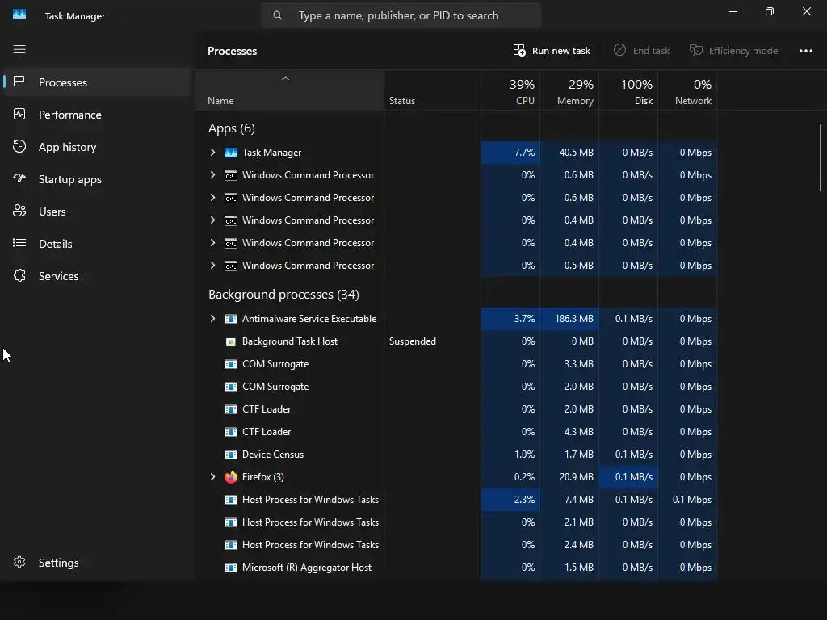Click the process list vertical scrollbar
Screen dimensions: 827x620
[821, 157]
